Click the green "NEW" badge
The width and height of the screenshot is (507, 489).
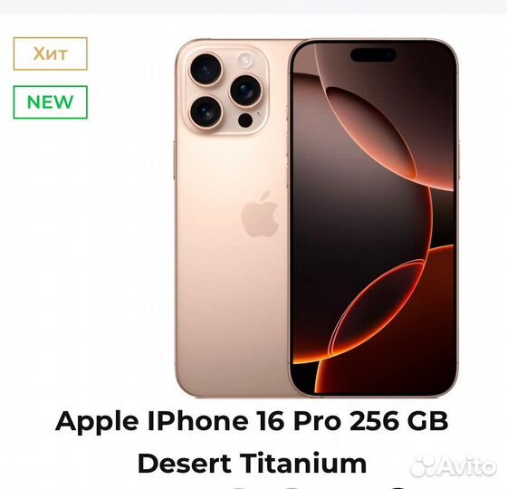[50, 102]
